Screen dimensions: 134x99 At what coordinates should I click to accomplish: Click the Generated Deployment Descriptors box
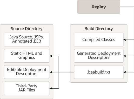(99, 56)
